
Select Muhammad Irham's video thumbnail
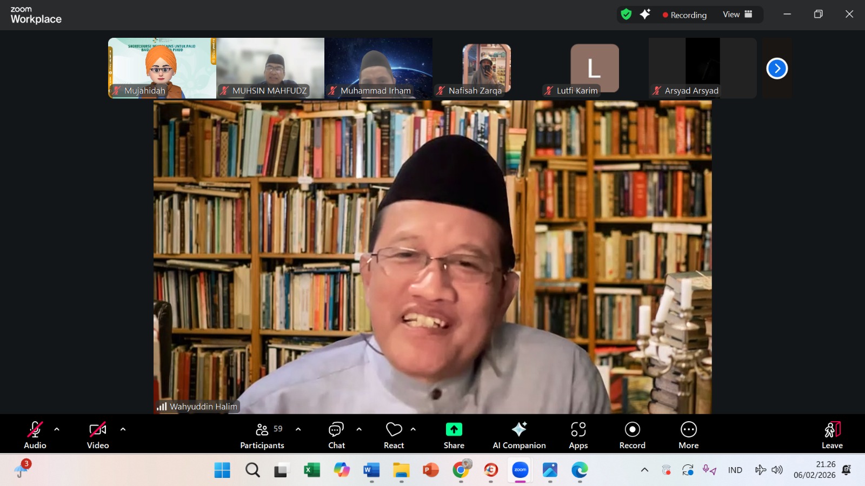coord(378,67)
